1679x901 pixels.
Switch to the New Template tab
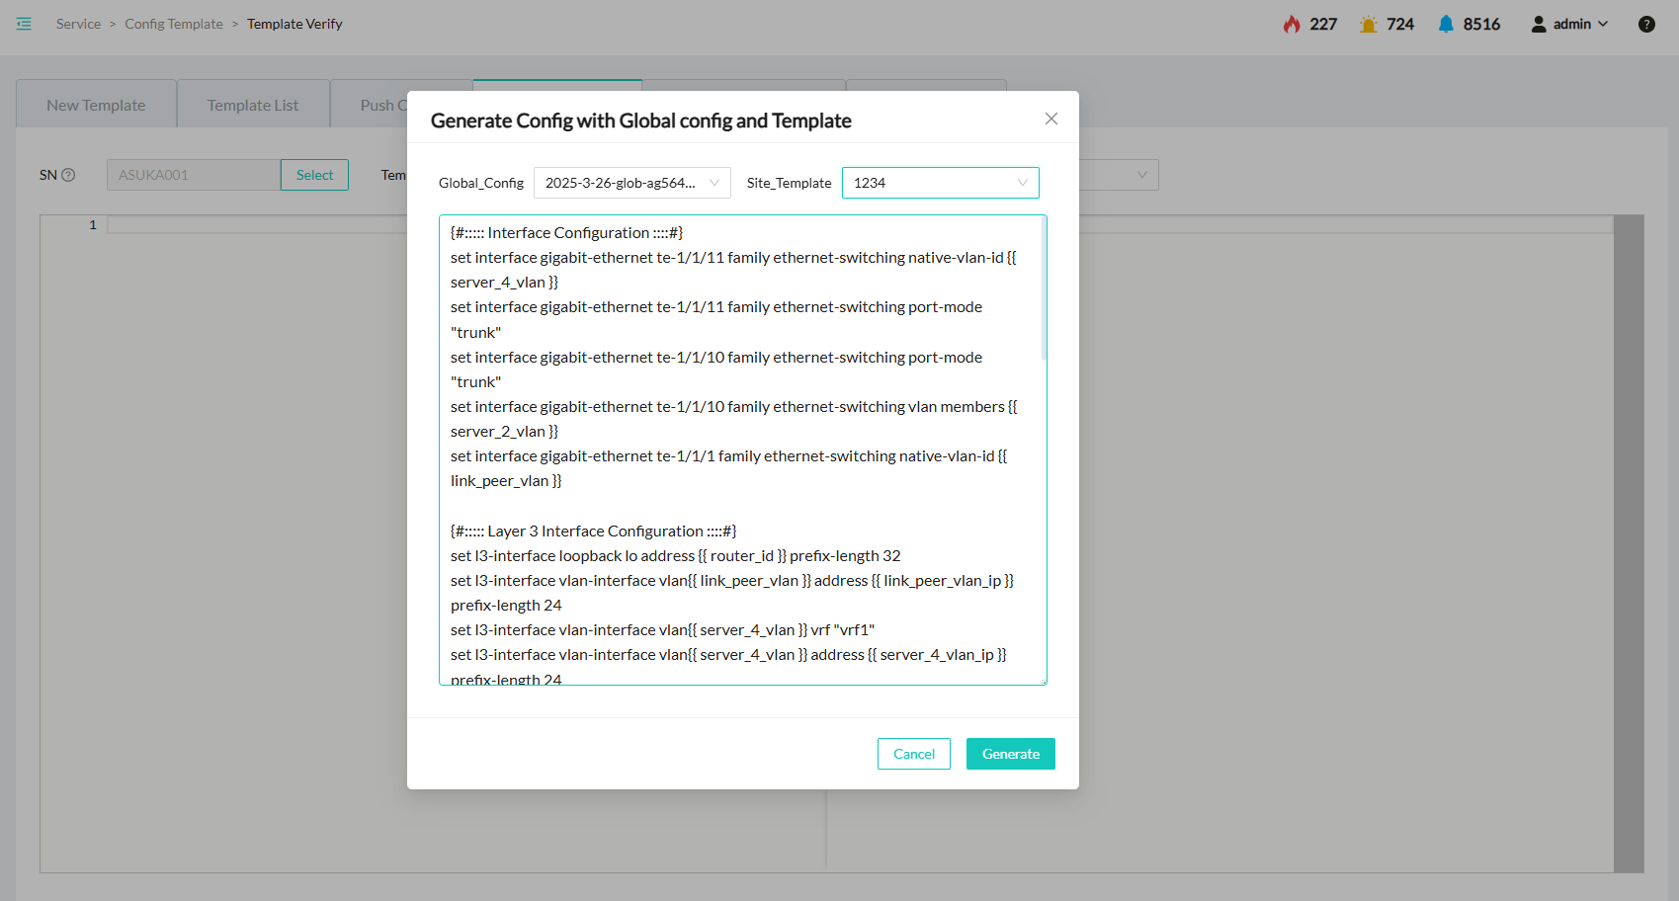point(96,105)
